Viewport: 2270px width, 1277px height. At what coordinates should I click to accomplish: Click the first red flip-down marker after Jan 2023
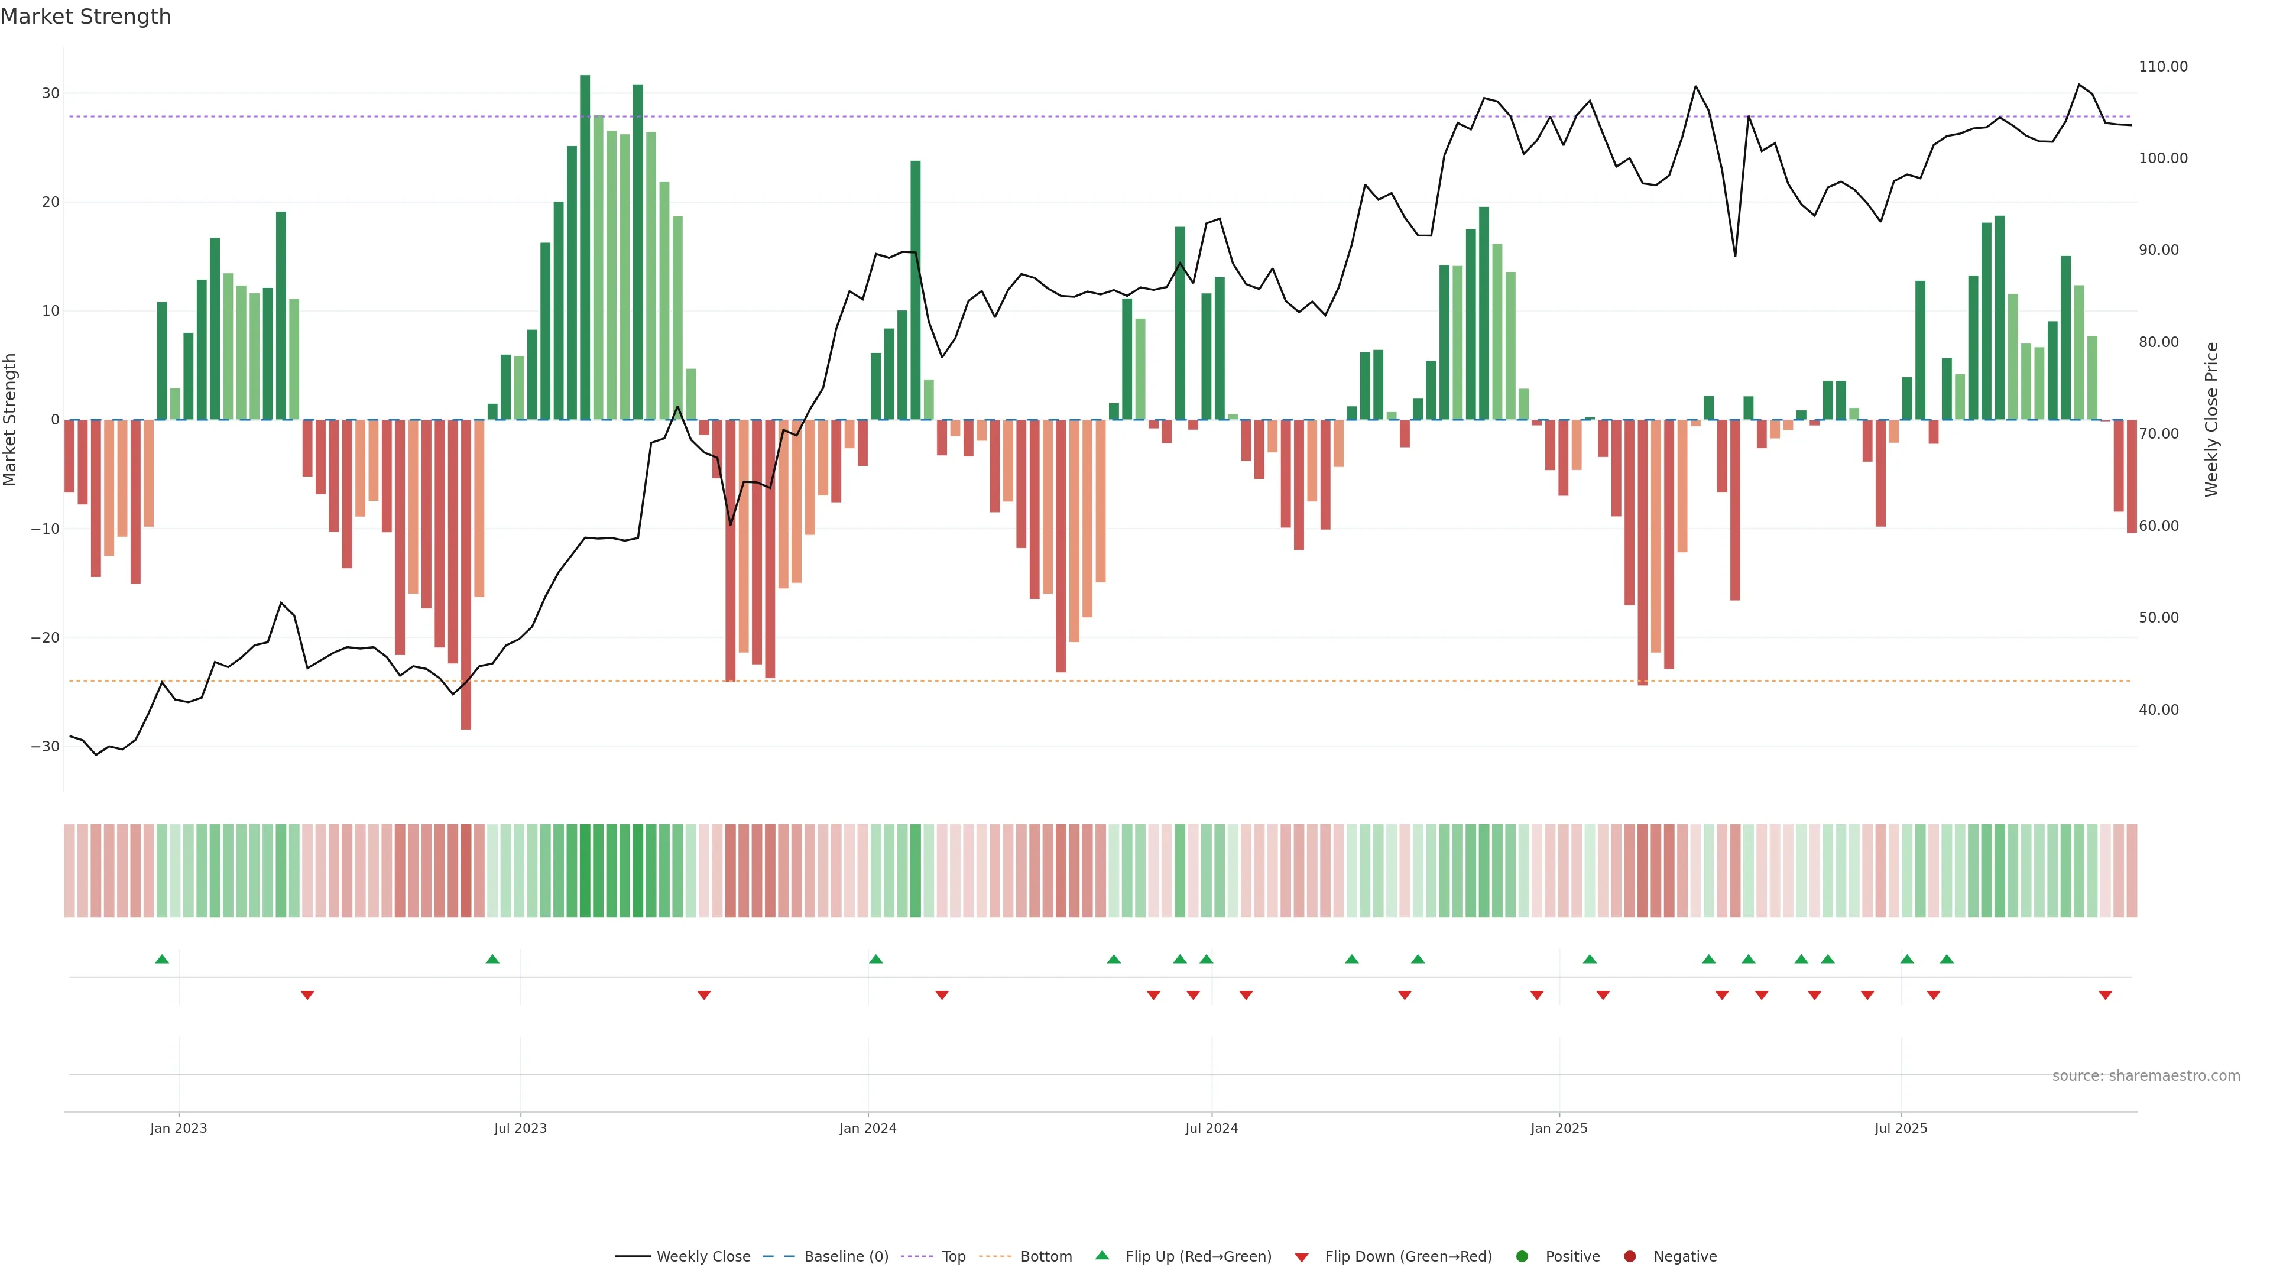pyautogui.click(x=307, y=995)
